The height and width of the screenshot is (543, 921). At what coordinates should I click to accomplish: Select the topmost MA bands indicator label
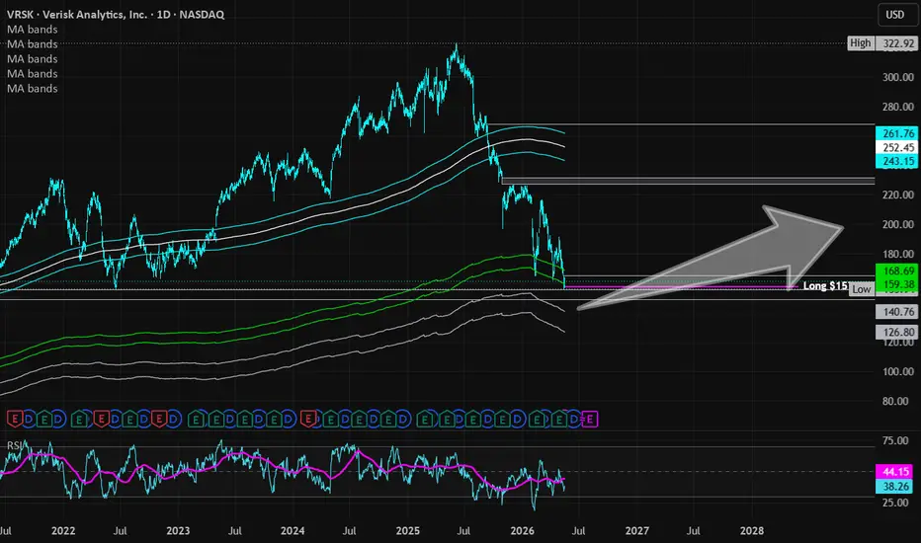[x=33, y=30]
